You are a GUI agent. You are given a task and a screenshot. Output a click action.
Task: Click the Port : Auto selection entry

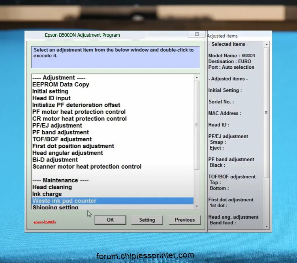tap(231, 67)
